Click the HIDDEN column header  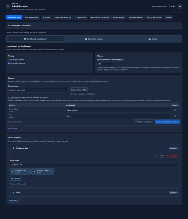coord(175,105)
